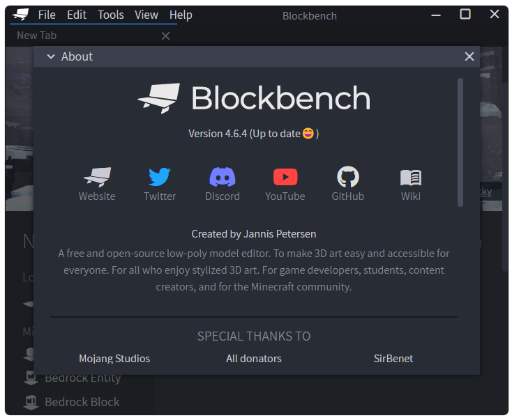Click the Bedrock Entity format icon

coord(31,378)
